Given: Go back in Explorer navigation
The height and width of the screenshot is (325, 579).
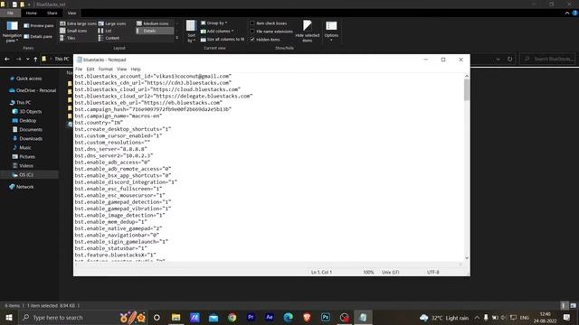Looking at the screenshot, I should [x=7, y=59].
